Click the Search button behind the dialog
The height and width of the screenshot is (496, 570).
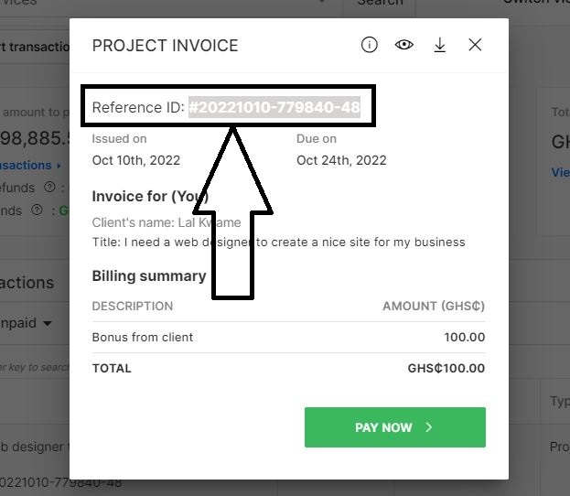[379, 4]
